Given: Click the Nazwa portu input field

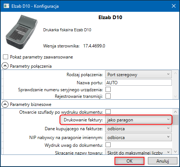Looking at the screenshot, I should click(x=138, y=82).
